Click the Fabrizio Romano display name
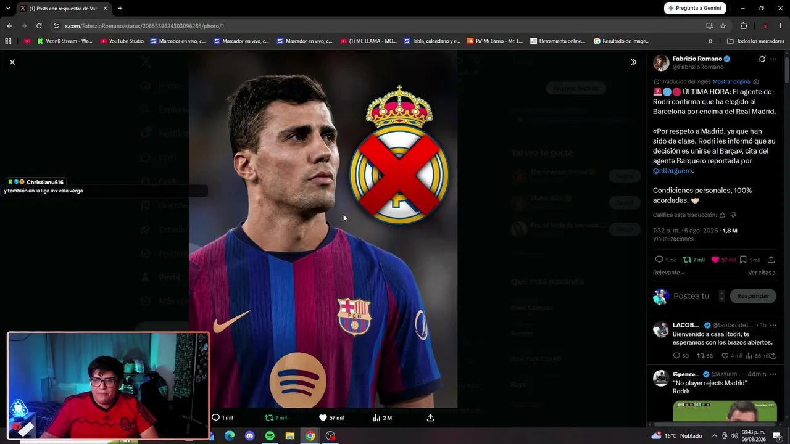Viewport: 790px width, 444px height. [x=697, y=59]
